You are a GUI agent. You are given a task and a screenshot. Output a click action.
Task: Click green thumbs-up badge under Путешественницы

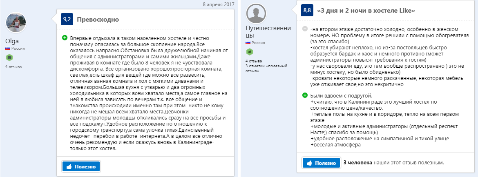coord(249,52)
